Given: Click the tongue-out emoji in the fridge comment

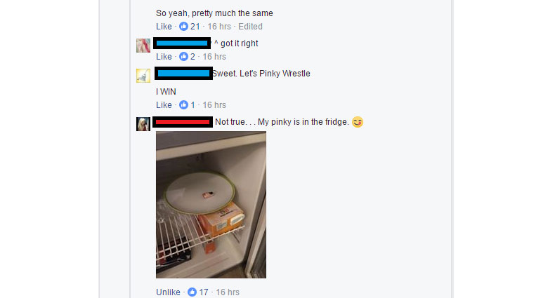Looking at the screenshot, I should click(358, 122).
